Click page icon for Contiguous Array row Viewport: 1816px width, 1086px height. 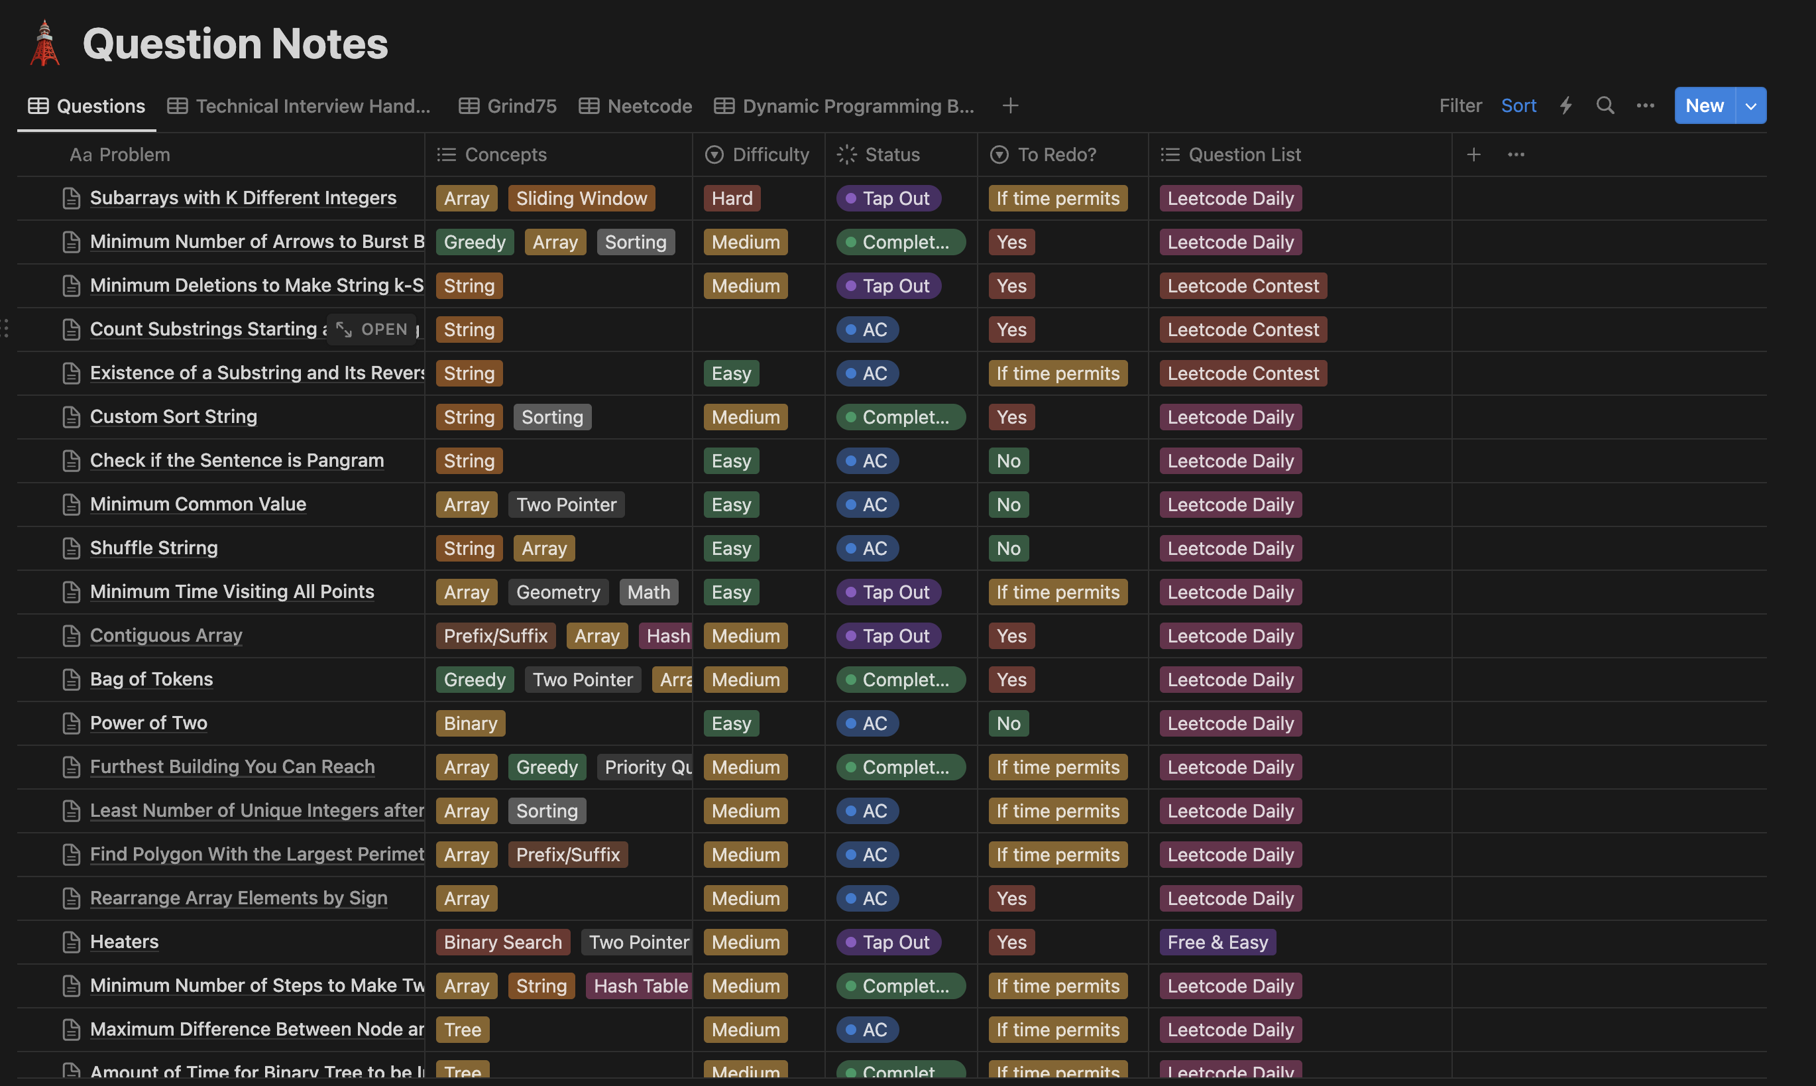point(71,636)
